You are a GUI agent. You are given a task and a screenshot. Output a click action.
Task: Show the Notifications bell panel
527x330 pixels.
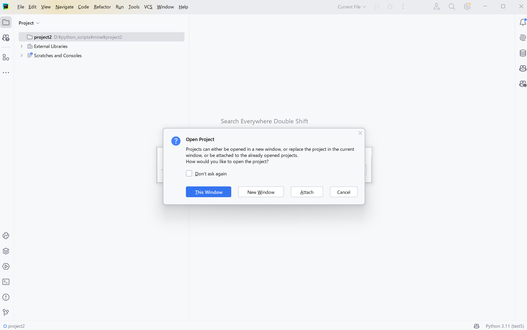pos(522,23)
